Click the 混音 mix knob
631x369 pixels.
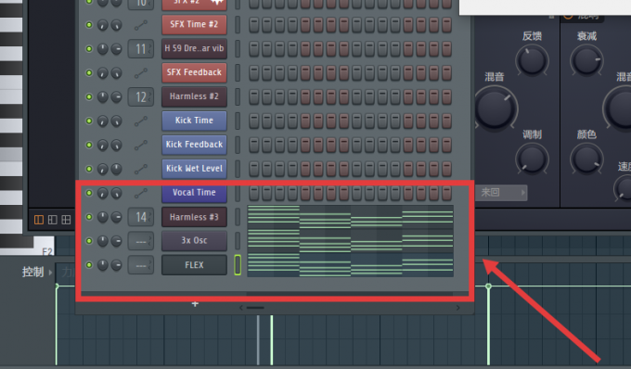click(496, 108)
